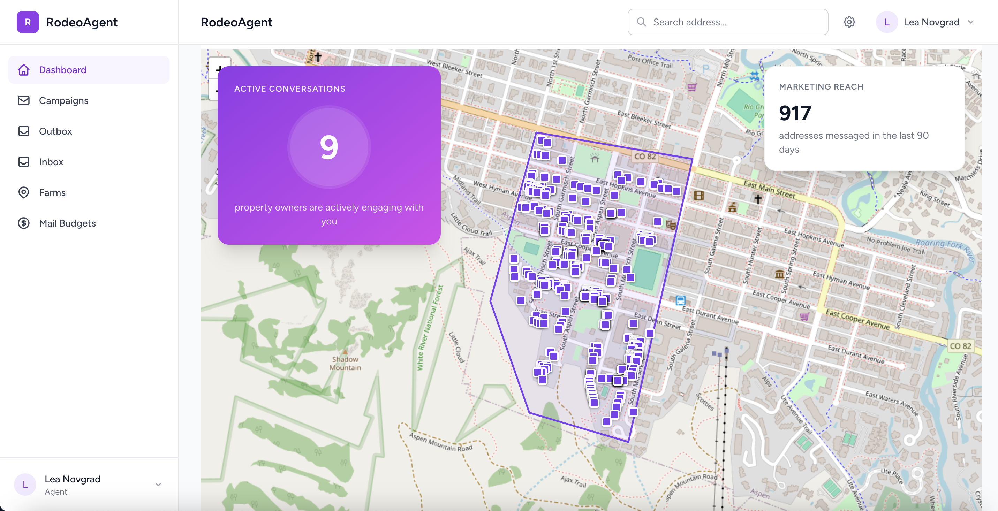Click the park shelter icon in farm area
Viewport: 998px width, 511px height.
click(595, 158)
